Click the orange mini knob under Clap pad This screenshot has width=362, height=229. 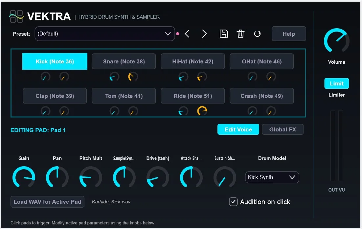click(x=64, y=111)
